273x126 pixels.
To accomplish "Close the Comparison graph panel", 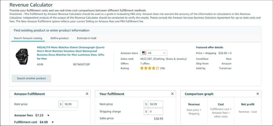I will 258,94.
